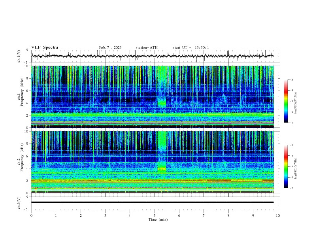Image resolution: width=313 pixels, height=242 pixels.
Task: Click the "Time (min)" axis label
Action: (158, 219)
